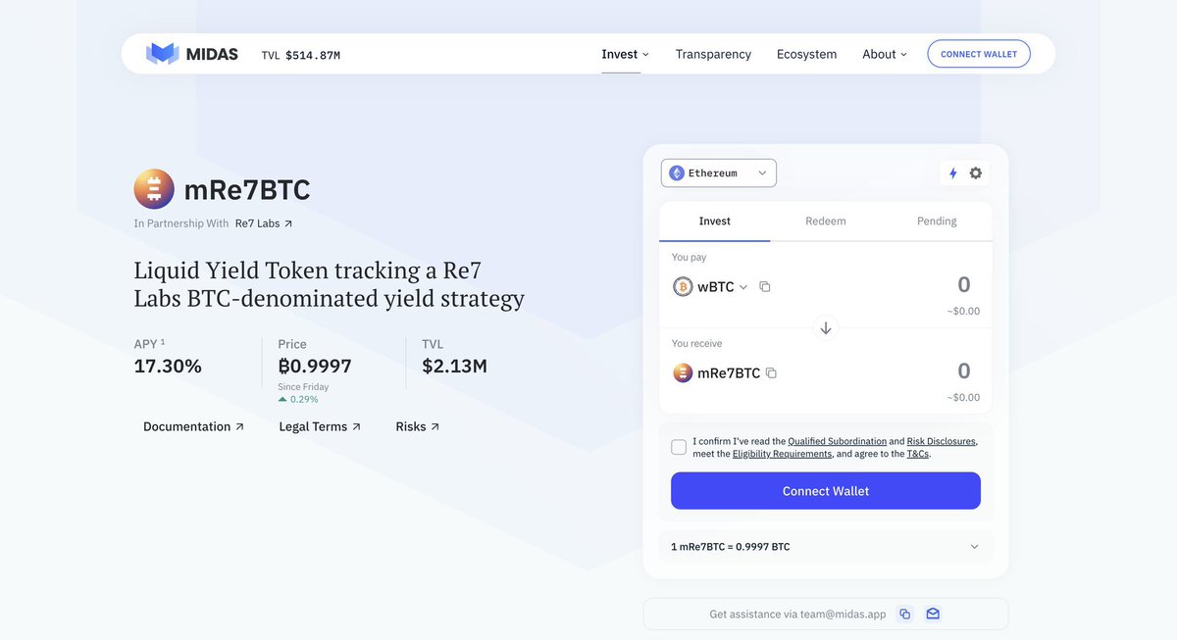Click the Connect Wallet button in the header
The height and width of the screenshot is (640, 1177).
[x=979, y=54]
